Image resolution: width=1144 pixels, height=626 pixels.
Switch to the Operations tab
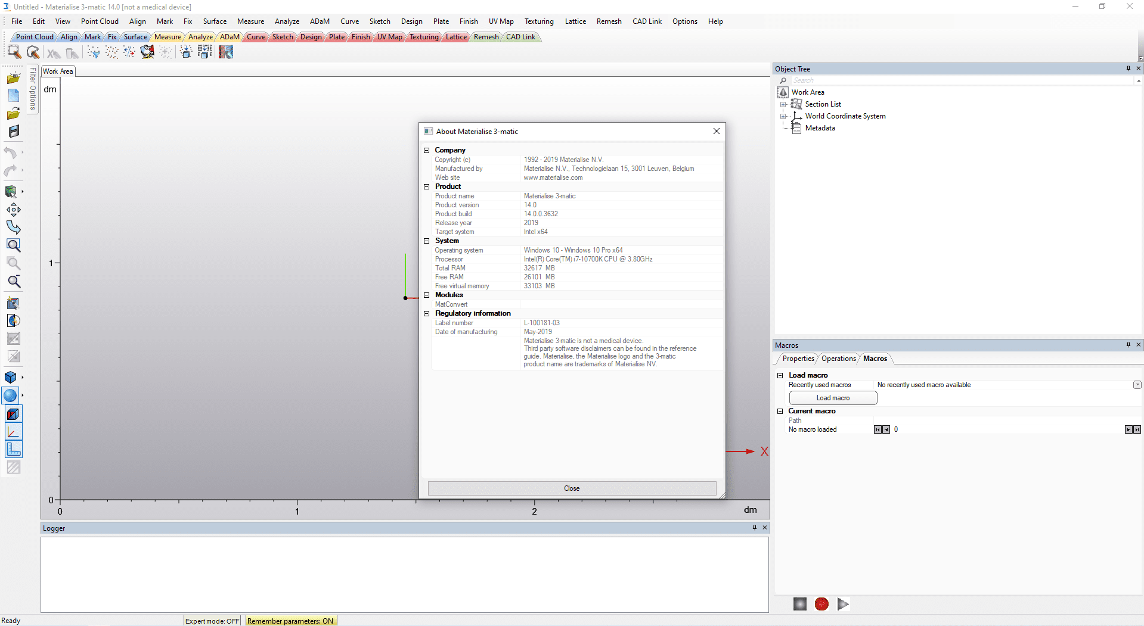click(838, 359)
